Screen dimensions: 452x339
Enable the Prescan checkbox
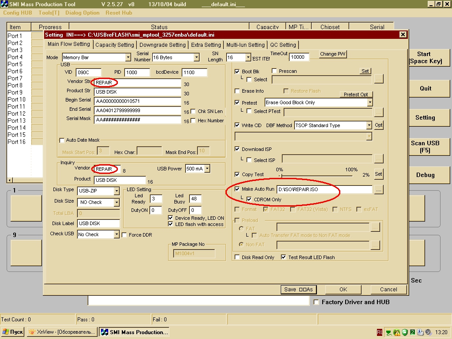click(274, 71)
